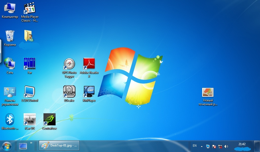
Task: Show hidden system tray icons
Action: pyautogui.click(x=202, y=146)
